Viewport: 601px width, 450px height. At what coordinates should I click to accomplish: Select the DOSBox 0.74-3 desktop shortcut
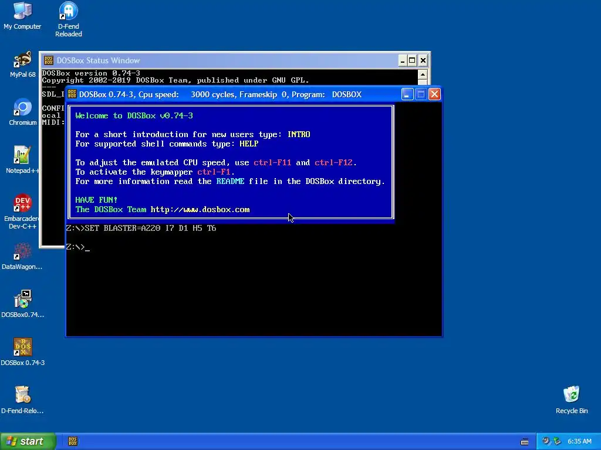click(23, 352)
